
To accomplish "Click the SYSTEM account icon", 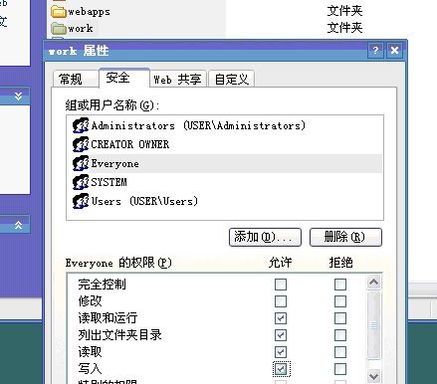I will (x=81, y=182).
